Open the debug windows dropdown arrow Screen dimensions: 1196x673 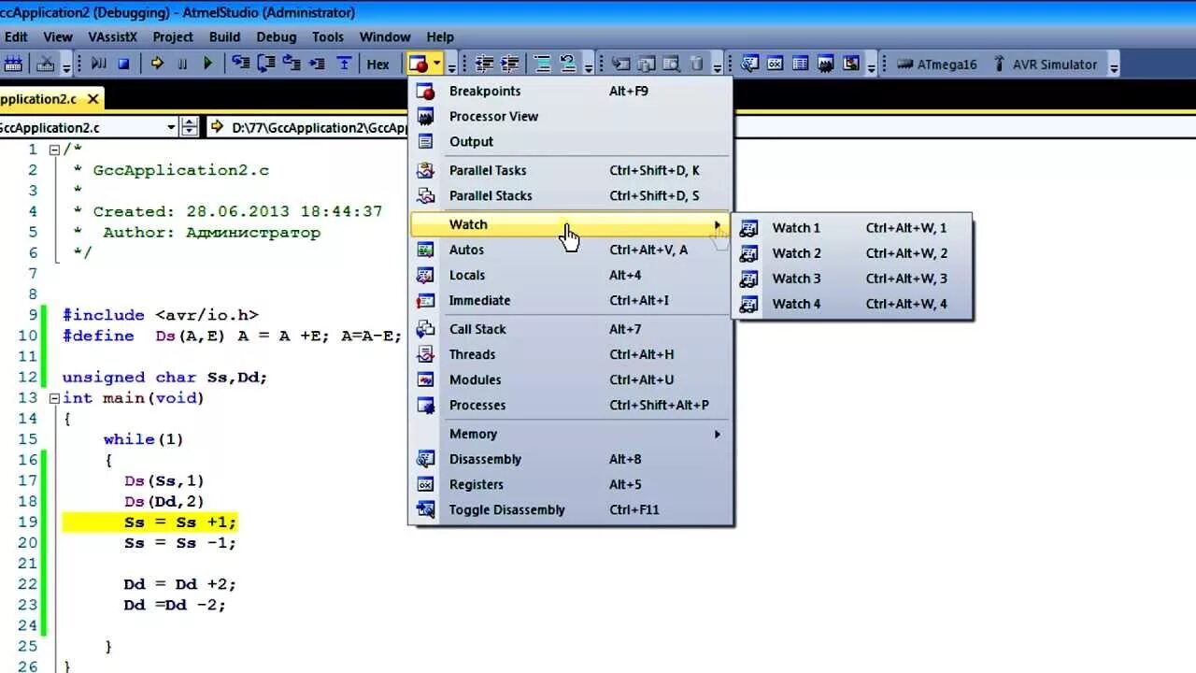436,64
